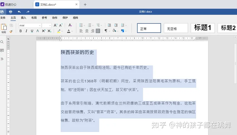237x135 pixels.
Task: Apply superscript formatting
Action: pos(43,31)
